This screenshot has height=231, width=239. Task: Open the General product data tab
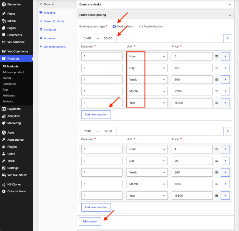pos(57,4)
